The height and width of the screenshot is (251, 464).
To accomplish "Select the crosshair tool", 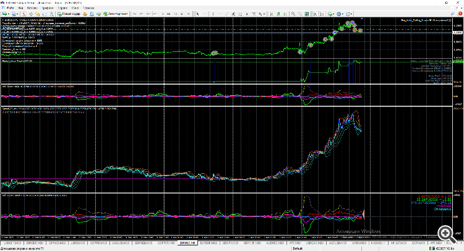I will pyautogui.click(x=205, y=14).
